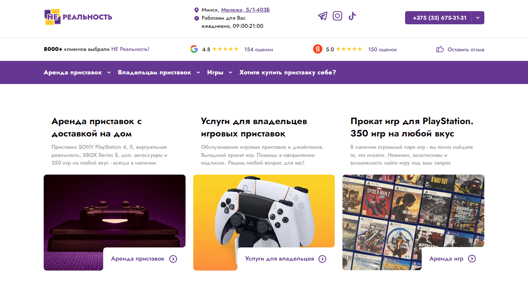
Task: Click heading Прокат игр для PlayStation
Action: [412, 127]
